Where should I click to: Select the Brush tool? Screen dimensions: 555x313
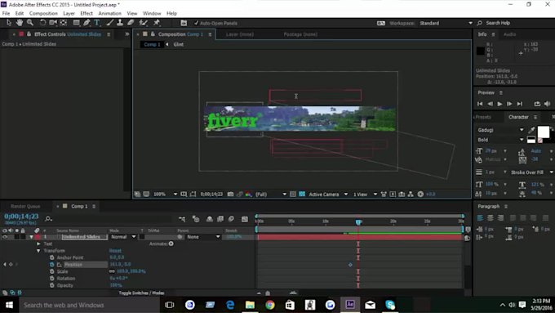109,23
